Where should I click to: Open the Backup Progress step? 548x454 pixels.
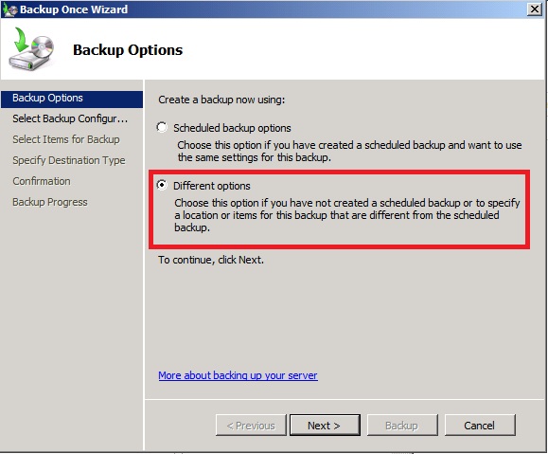point(50,202)
